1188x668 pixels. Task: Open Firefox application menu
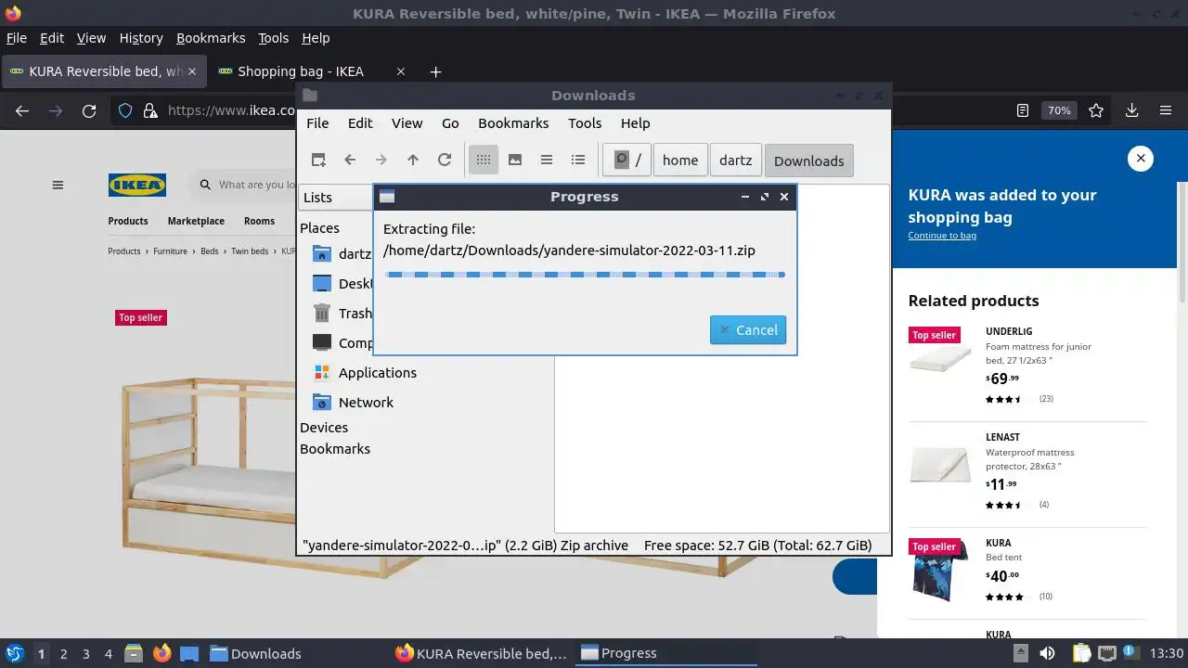click(x=1166, y=110)
